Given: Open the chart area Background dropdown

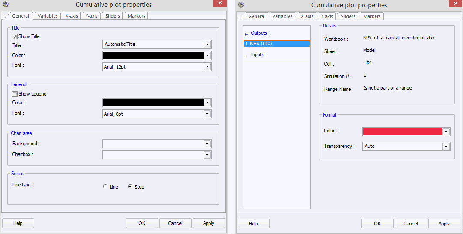Looking at the screenshot, I should point(207,144).
